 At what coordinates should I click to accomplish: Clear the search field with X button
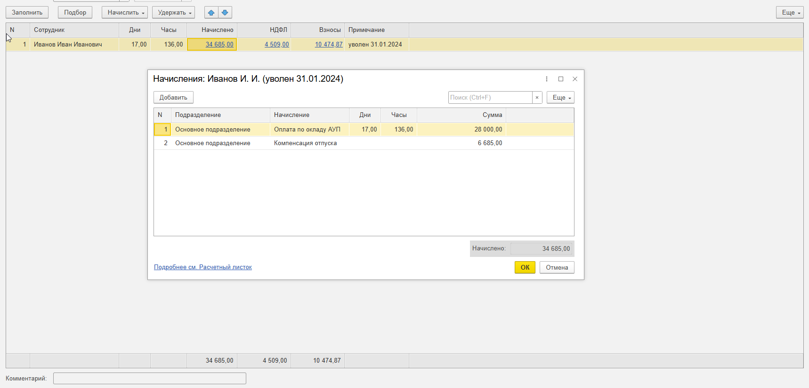[537, 98]
